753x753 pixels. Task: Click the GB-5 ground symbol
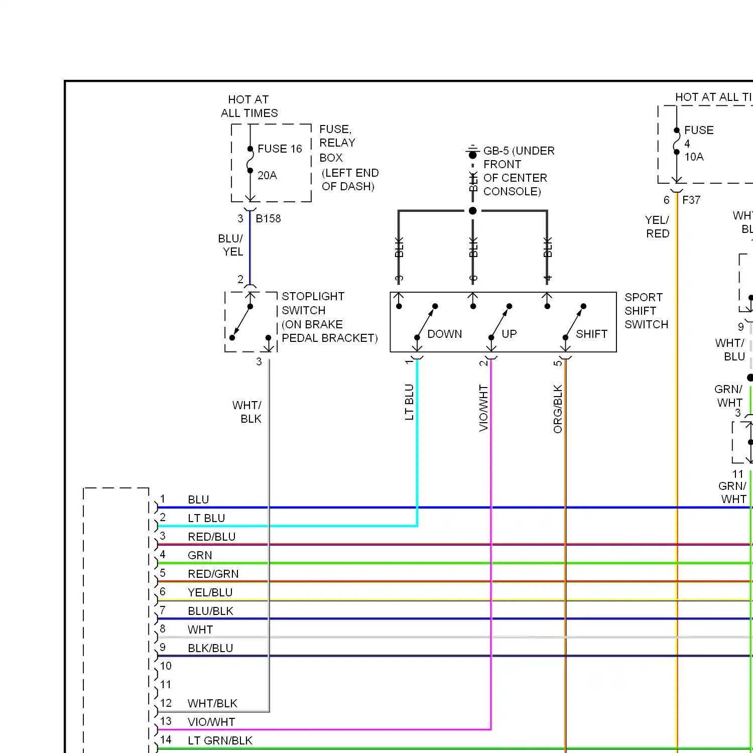[472, 152]
